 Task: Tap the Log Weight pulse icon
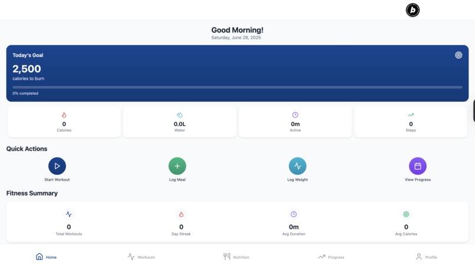(298, 166)
